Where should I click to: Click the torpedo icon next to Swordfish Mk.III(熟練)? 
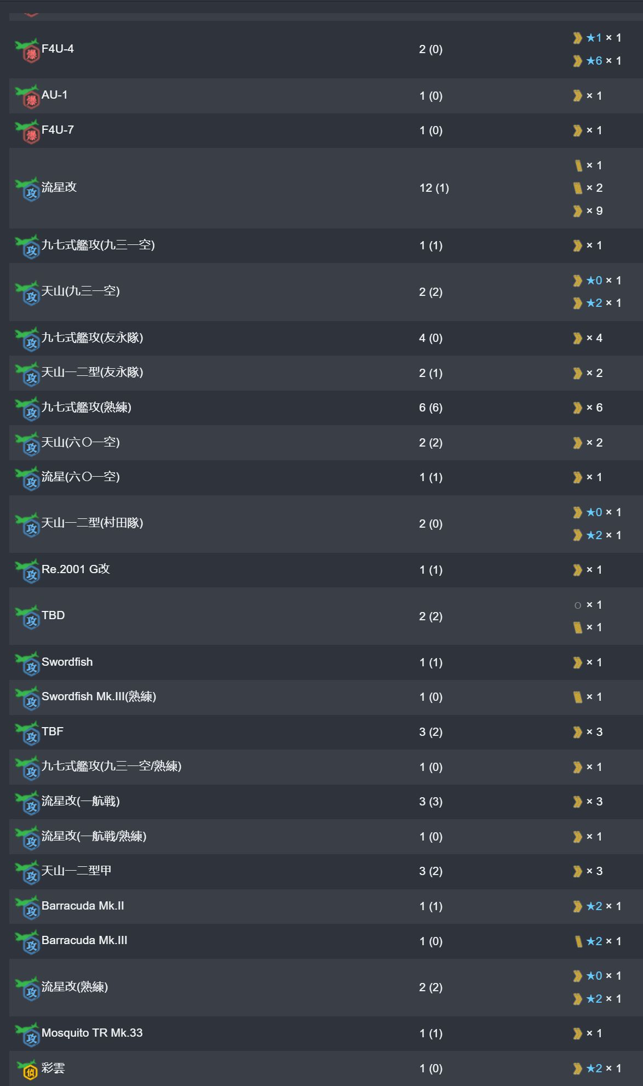tap(27, 698)
